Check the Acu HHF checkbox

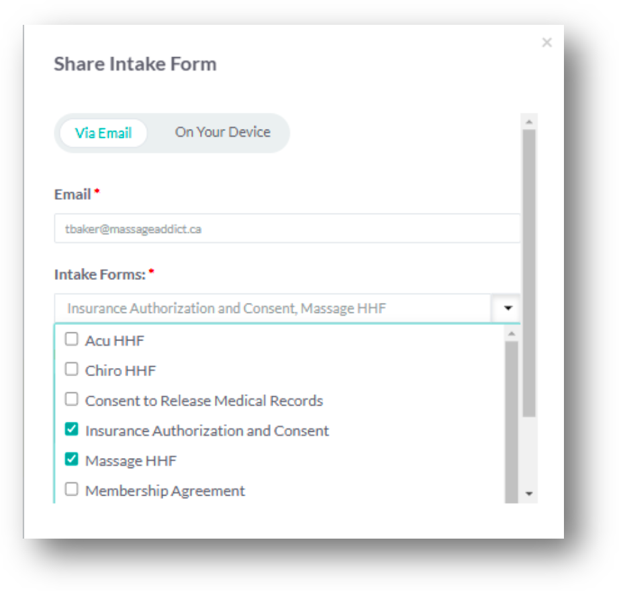(x=71, y=339)
